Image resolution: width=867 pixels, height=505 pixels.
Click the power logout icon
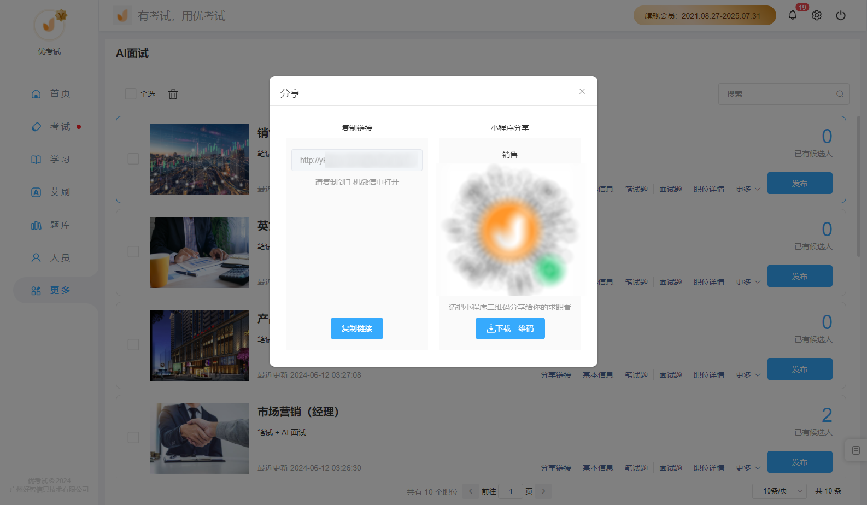coord(841,15)
